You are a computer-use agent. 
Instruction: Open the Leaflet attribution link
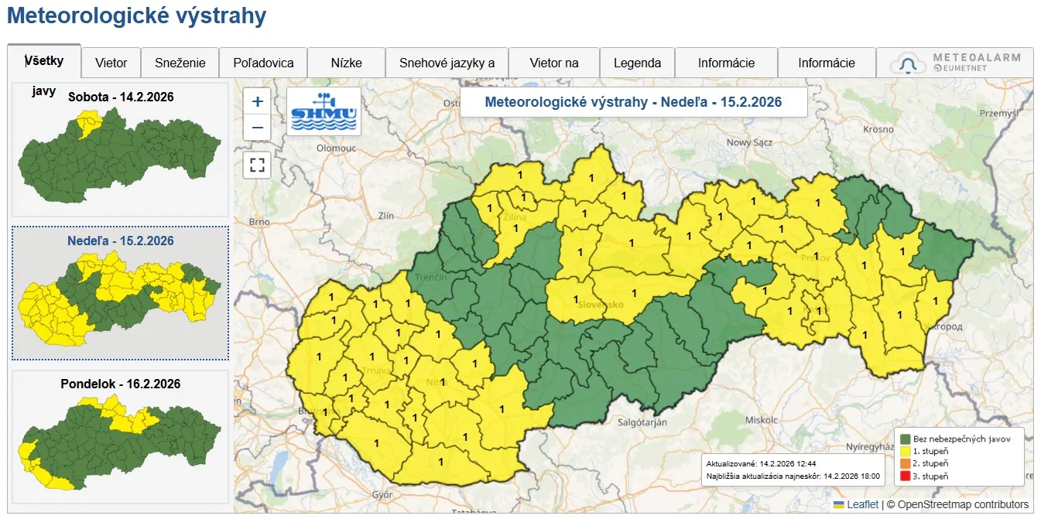coord(862,504)
